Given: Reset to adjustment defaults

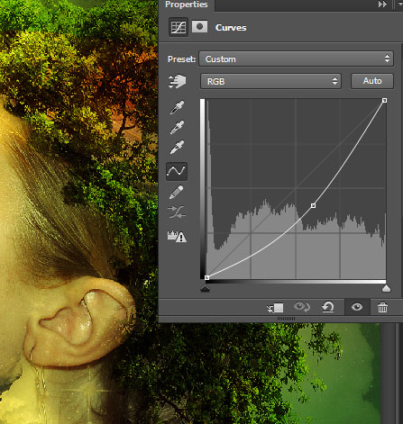Looking at the screenshot, I should point(328,307).
